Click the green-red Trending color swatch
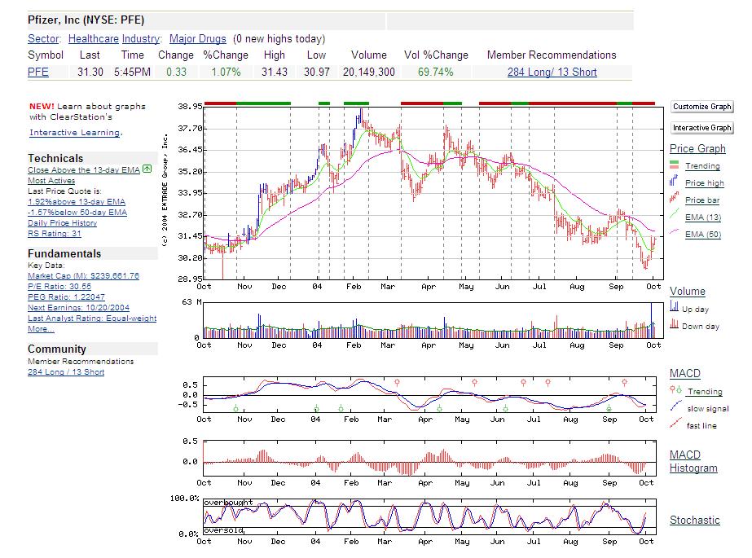This screenshot has height=558, width=752. 674,164
